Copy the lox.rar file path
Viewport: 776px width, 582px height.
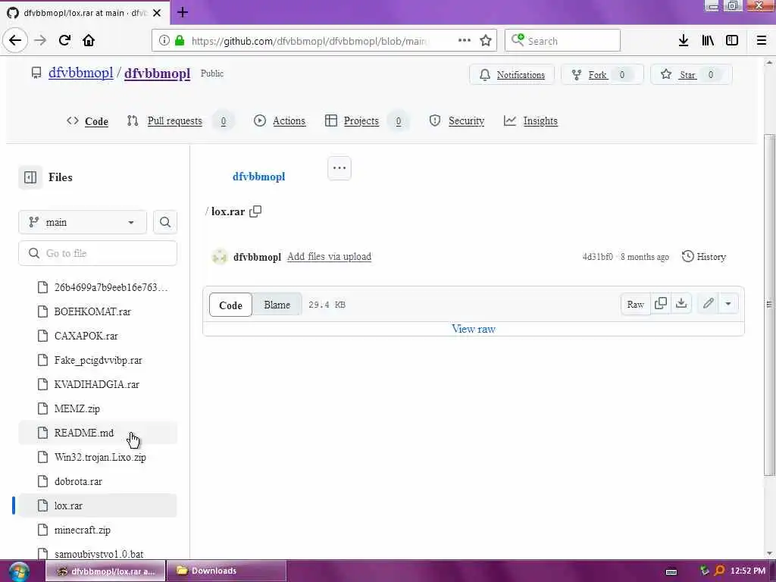[x=255, y=211]
